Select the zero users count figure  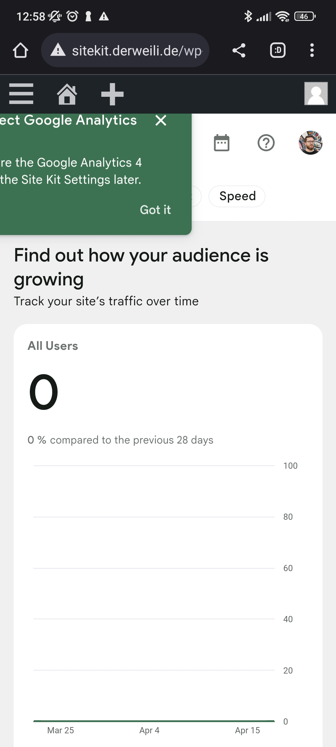(44, 392)
